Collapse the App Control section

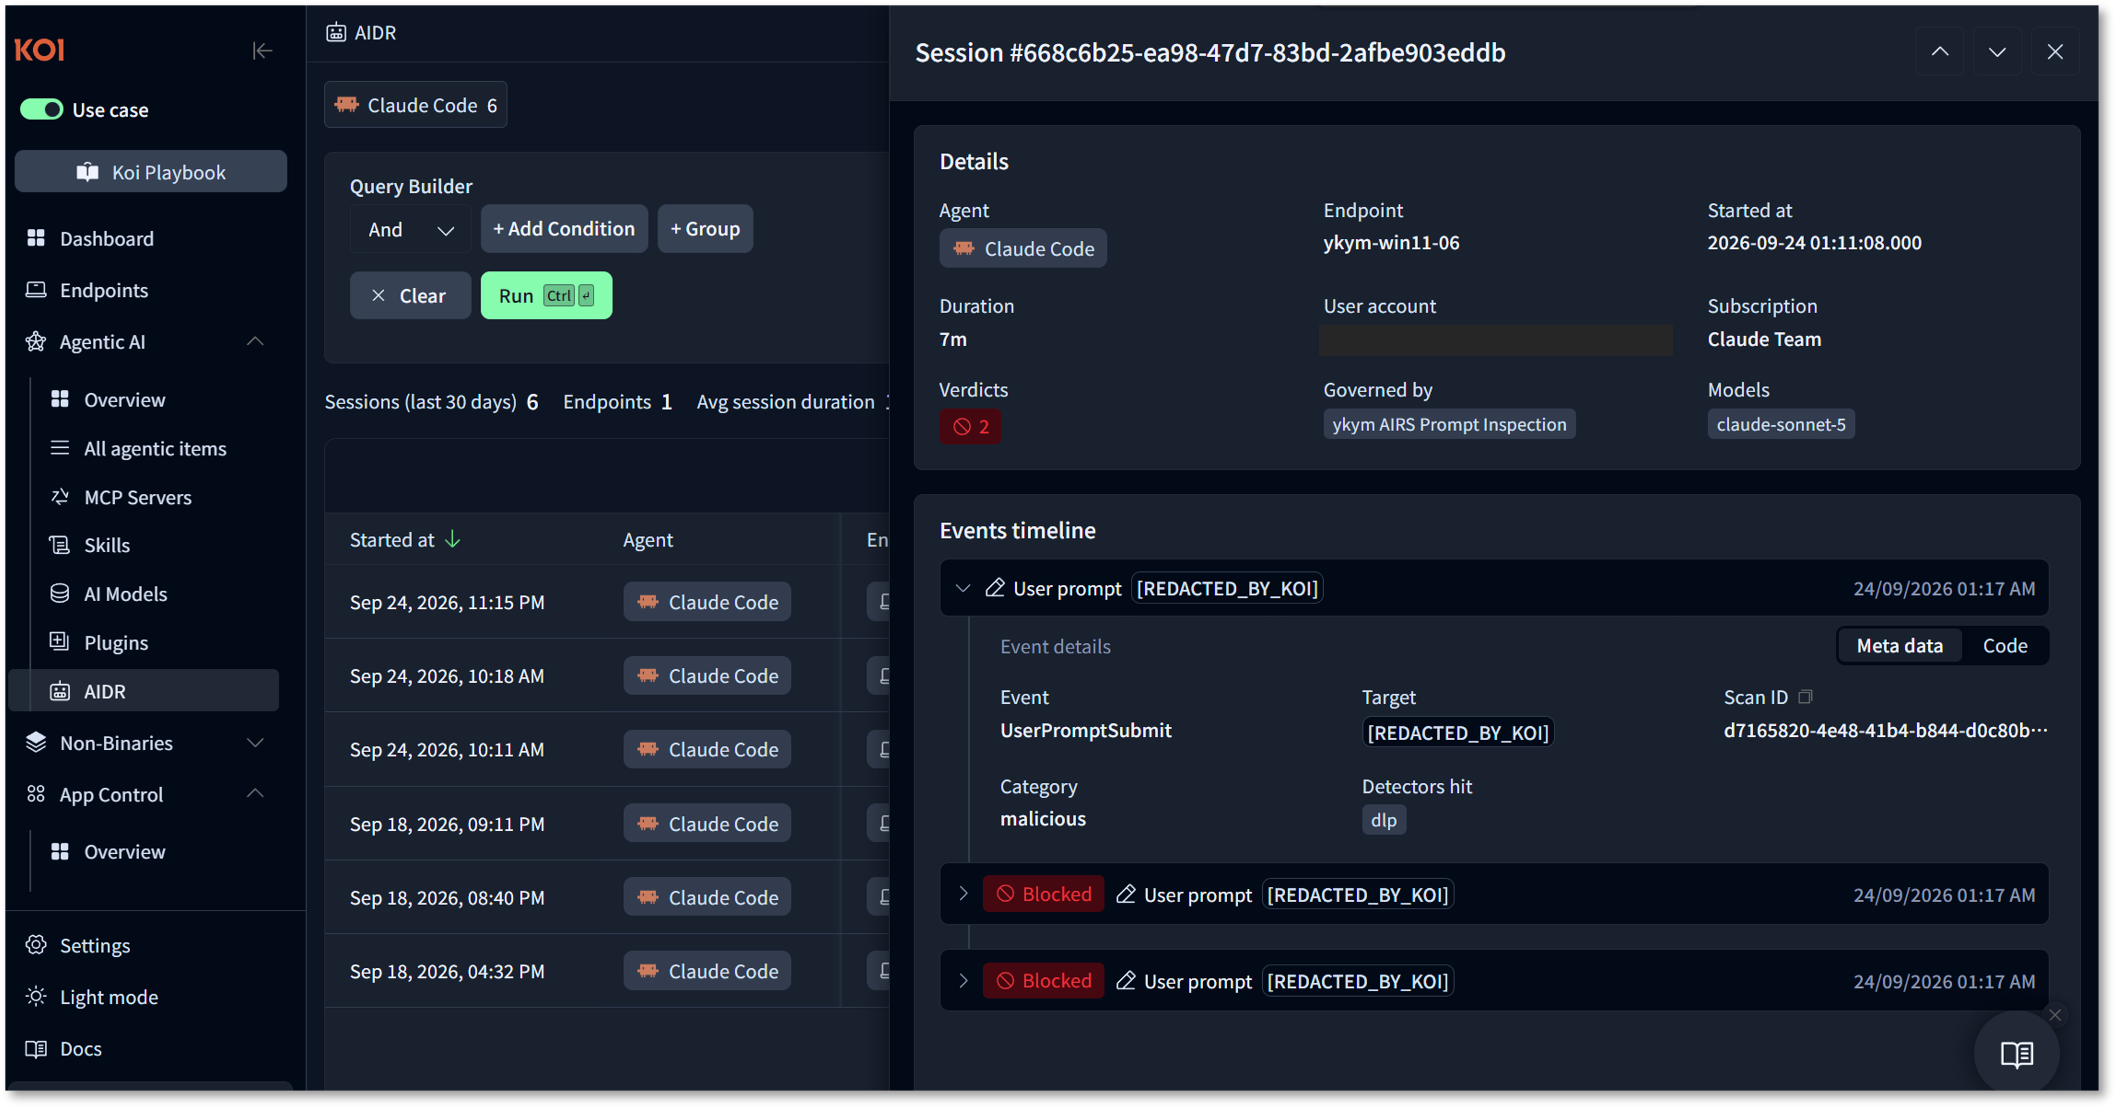(255, 794)
